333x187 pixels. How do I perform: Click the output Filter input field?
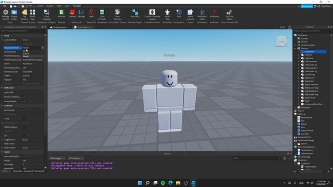pos(257,158)
